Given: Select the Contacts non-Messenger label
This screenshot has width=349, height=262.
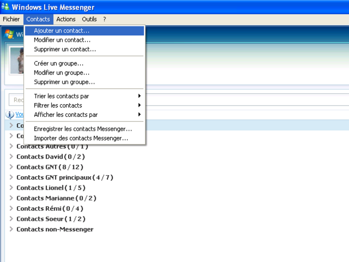Looking at the screenshot, I should [55, 229].
